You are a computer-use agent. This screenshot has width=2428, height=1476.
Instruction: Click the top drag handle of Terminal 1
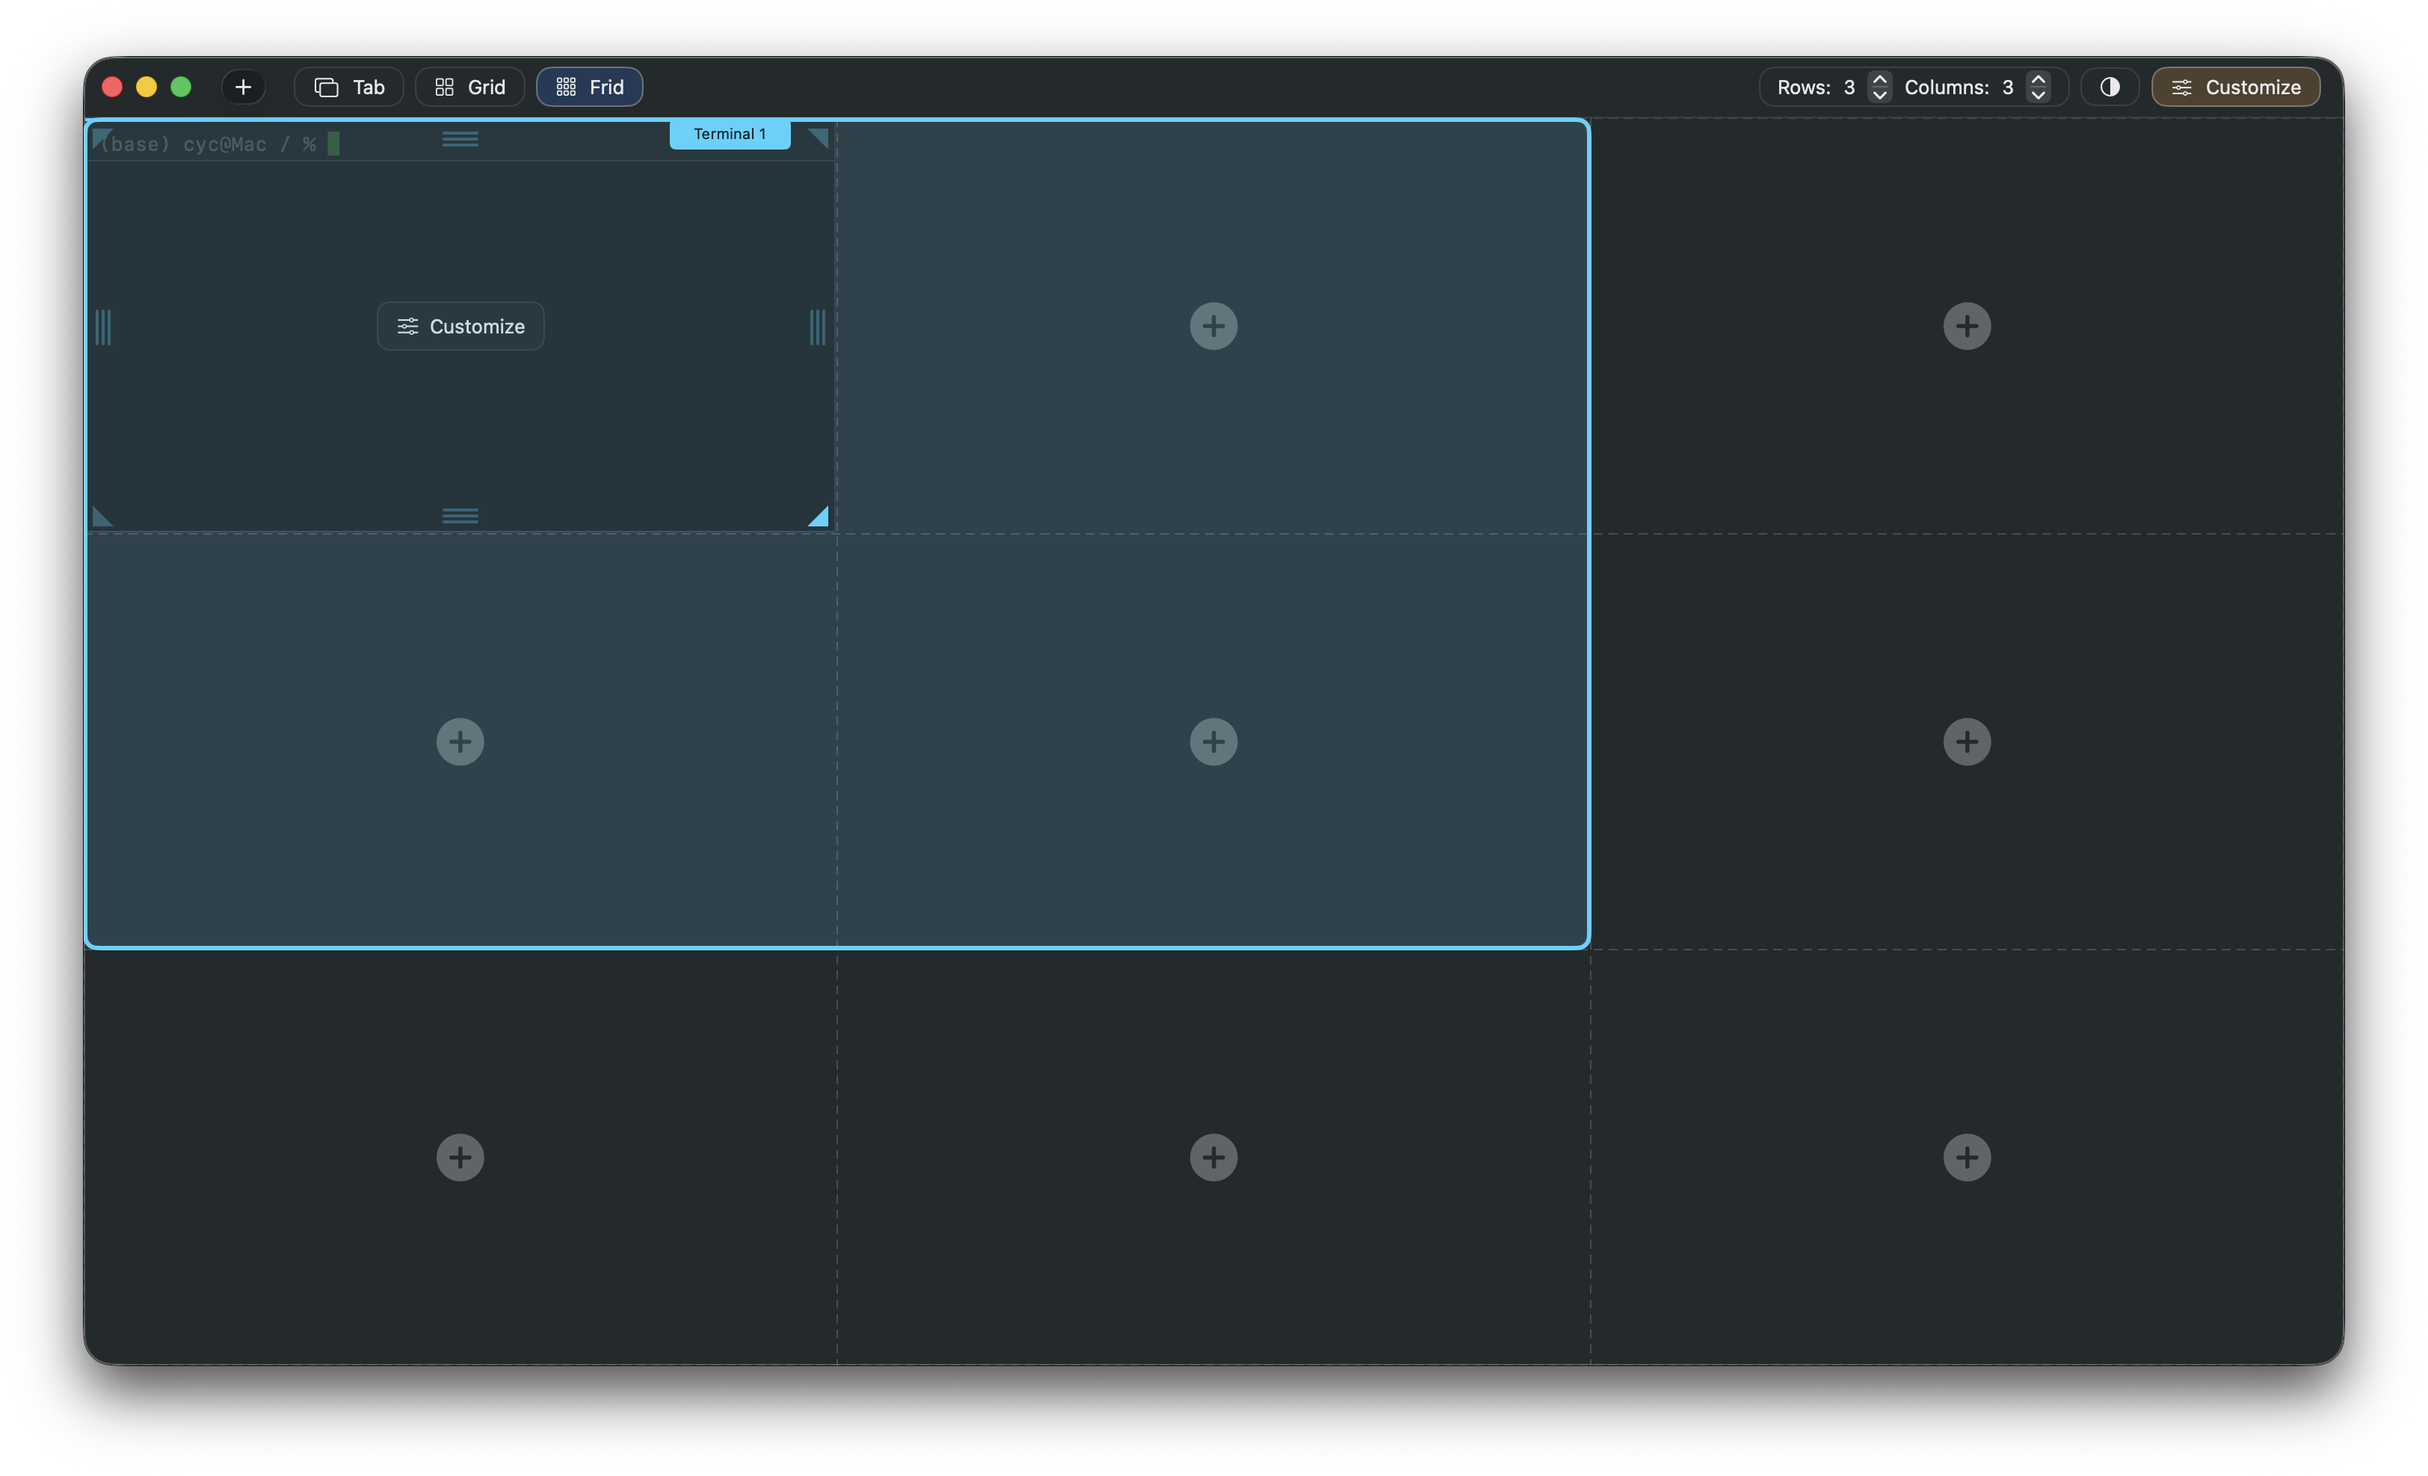pos(460,139)
